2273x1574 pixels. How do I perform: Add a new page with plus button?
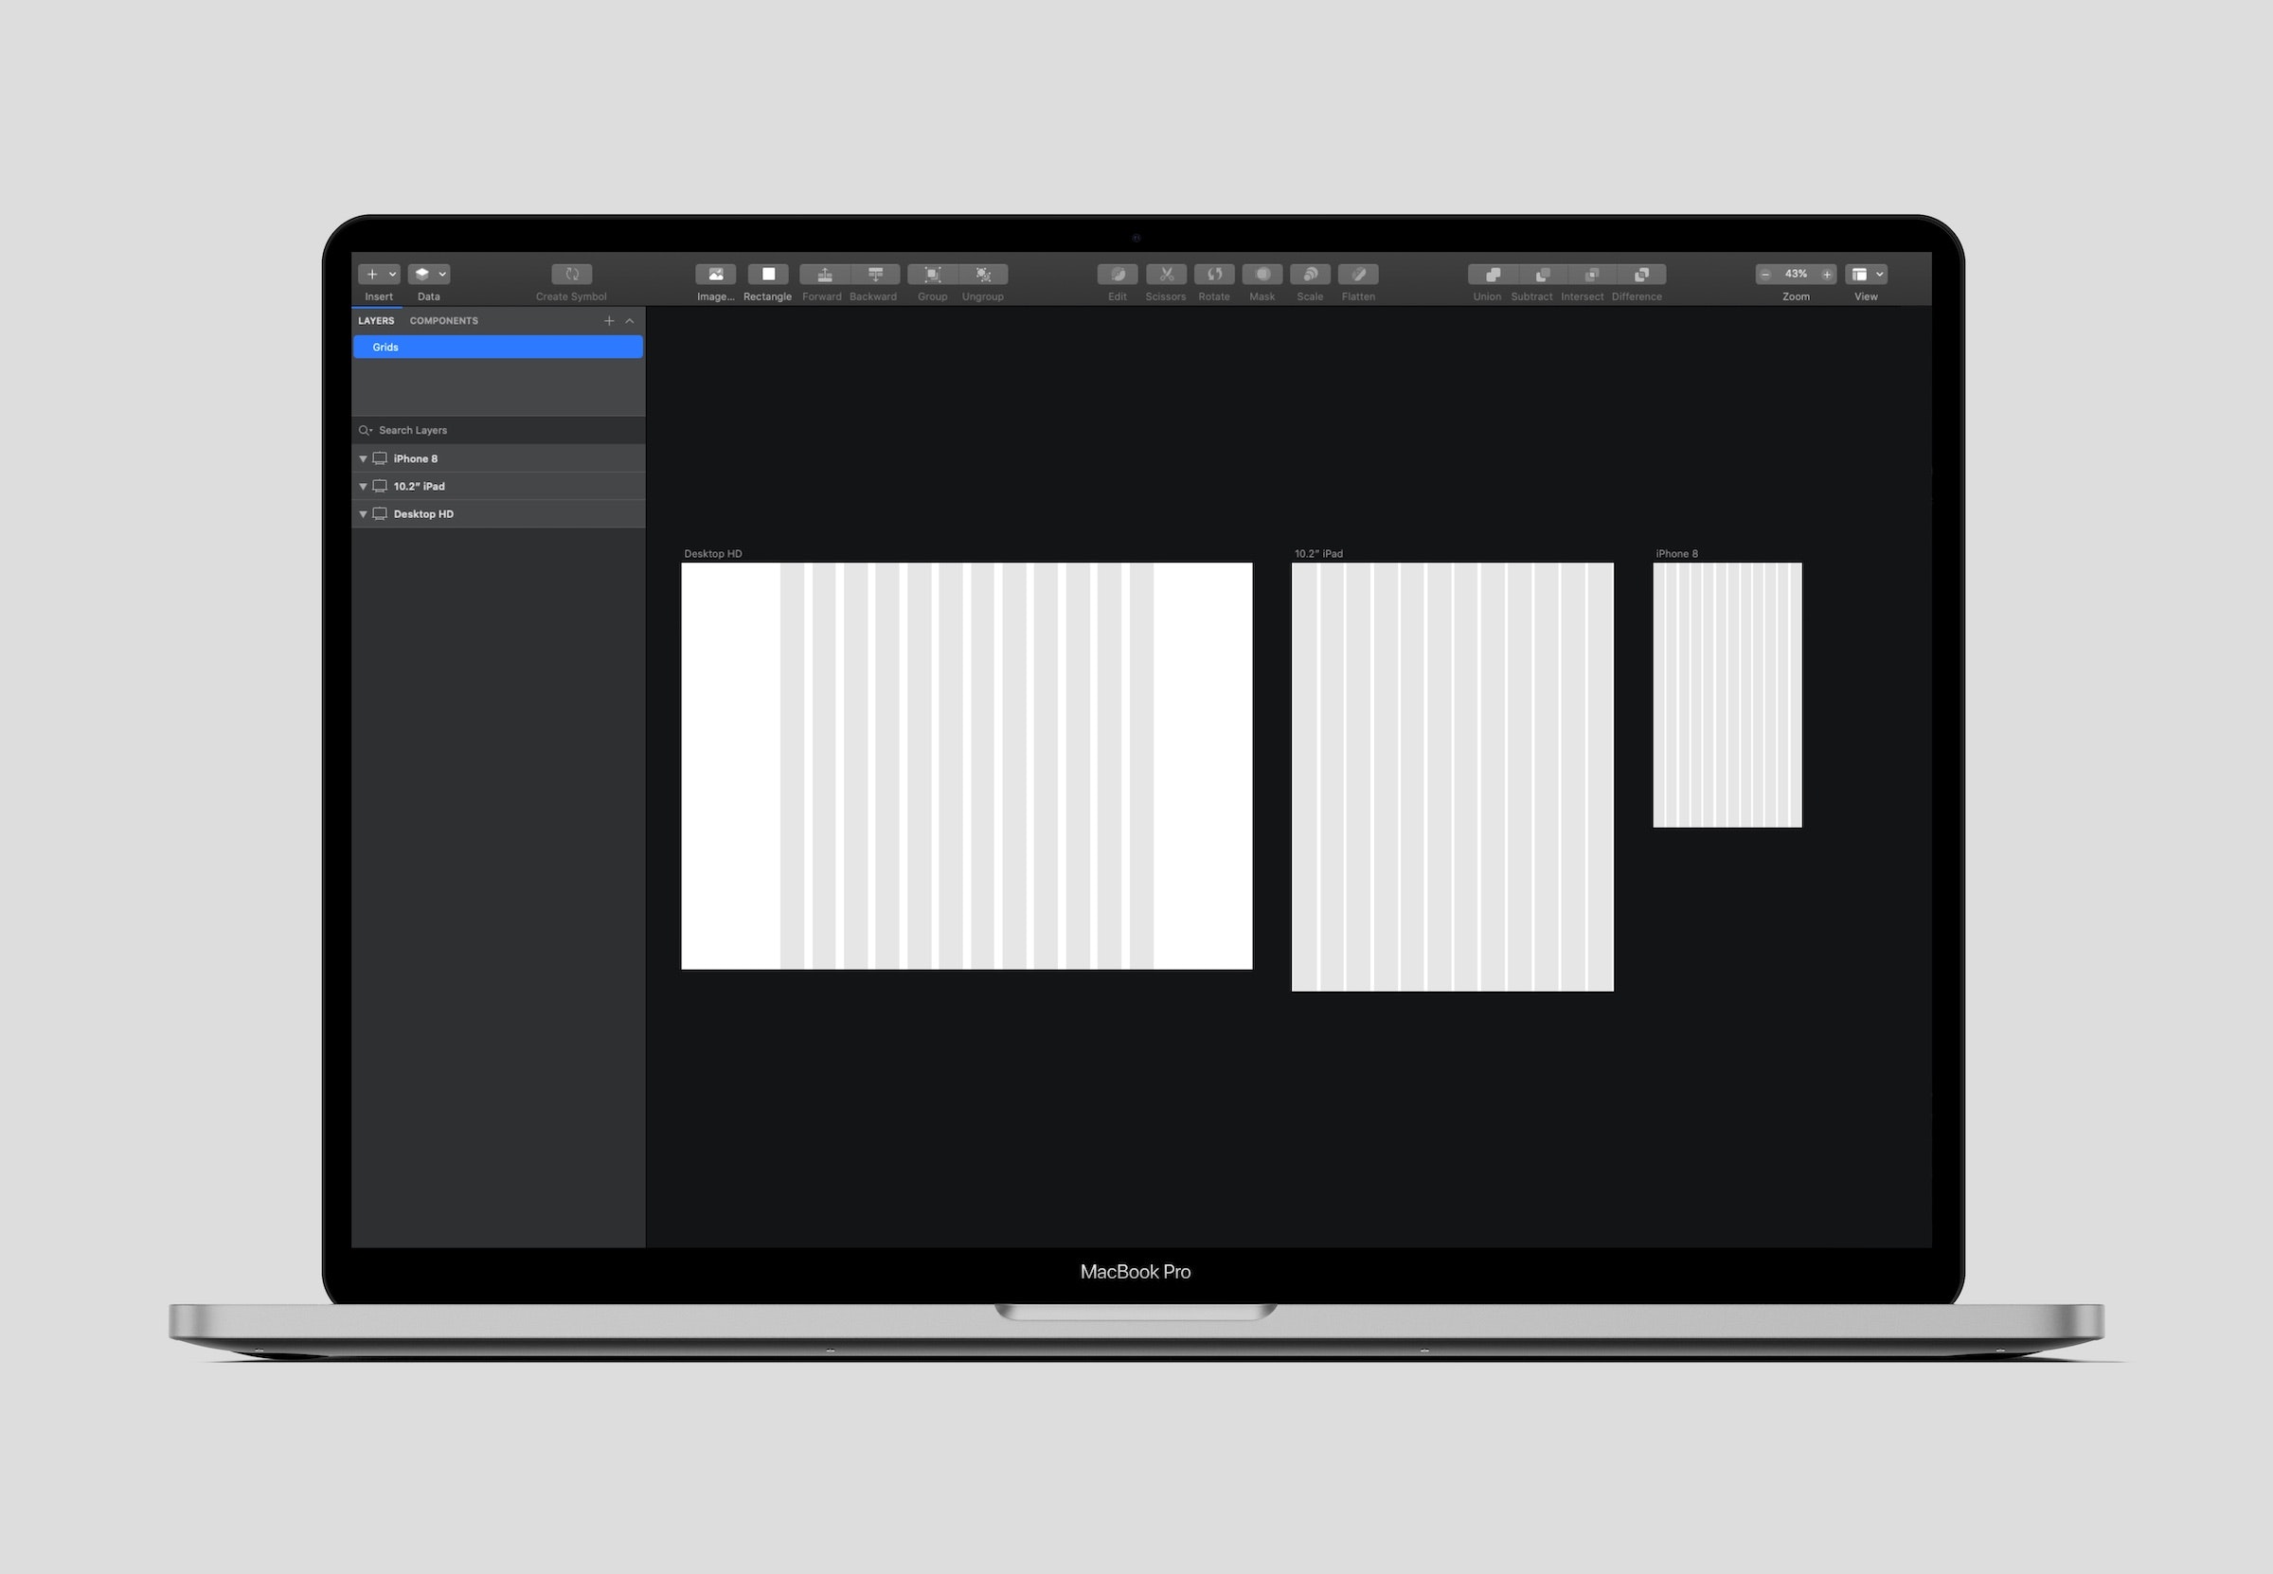(x=608, y=320)
